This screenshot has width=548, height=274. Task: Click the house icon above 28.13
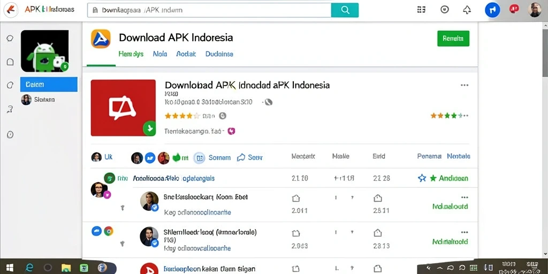[377, 233]
